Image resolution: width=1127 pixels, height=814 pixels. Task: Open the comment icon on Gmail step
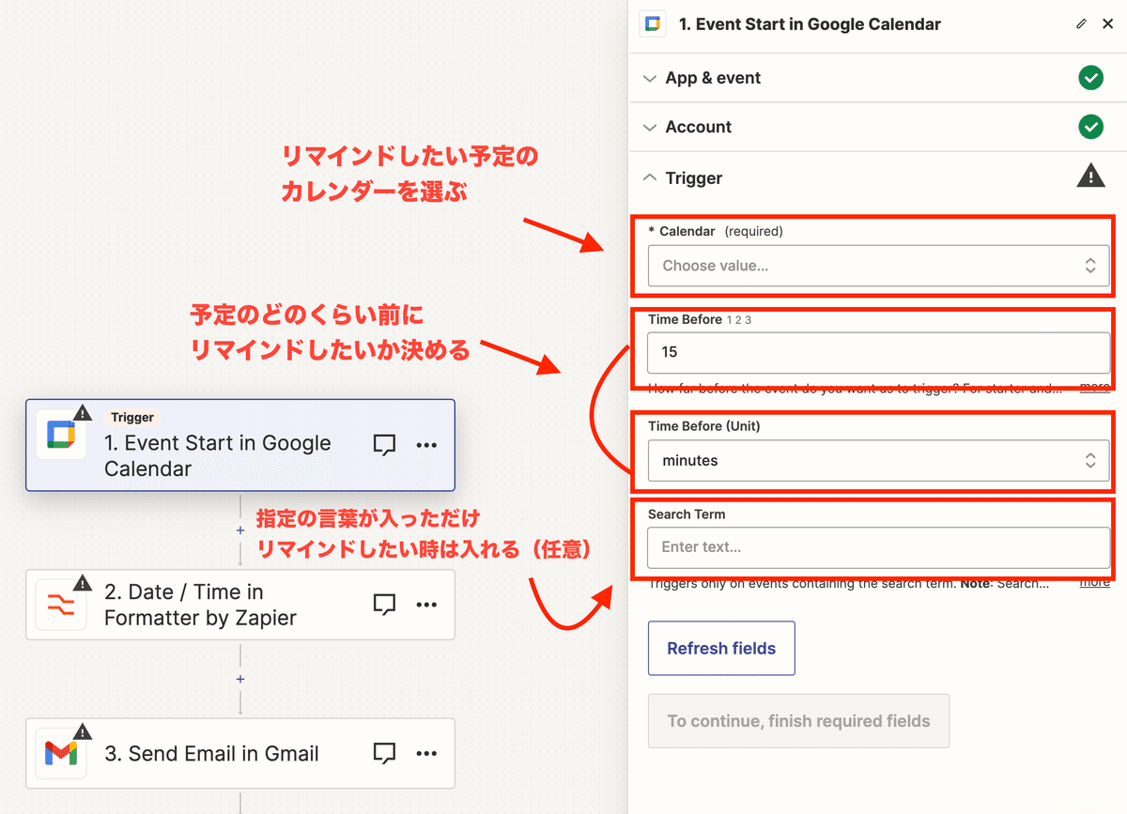tap(384, 753)
